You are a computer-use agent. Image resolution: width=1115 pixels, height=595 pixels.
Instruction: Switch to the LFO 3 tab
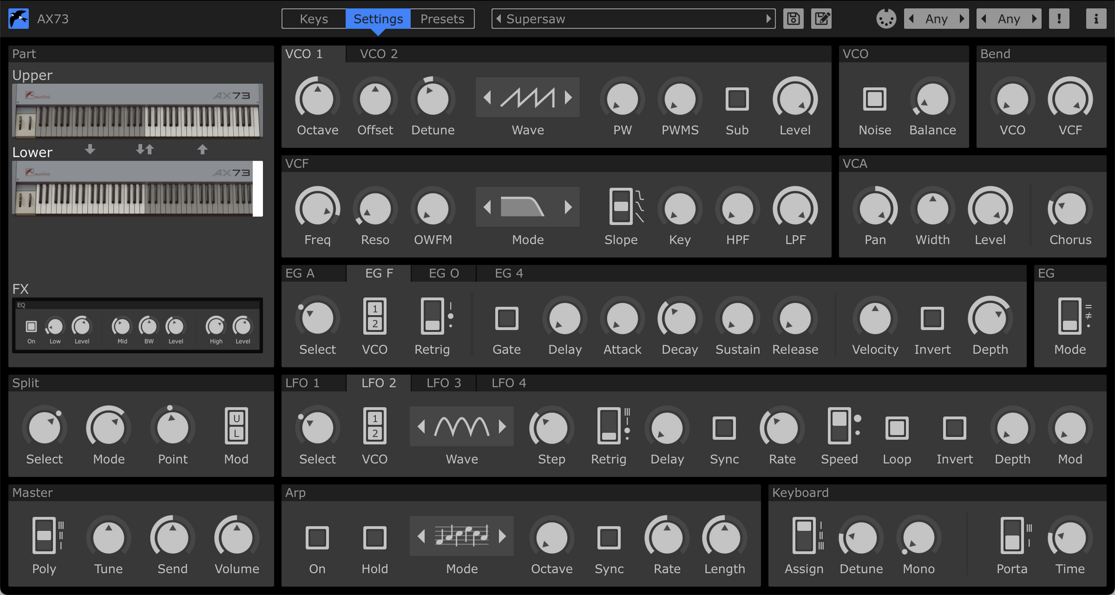[443, 383]
